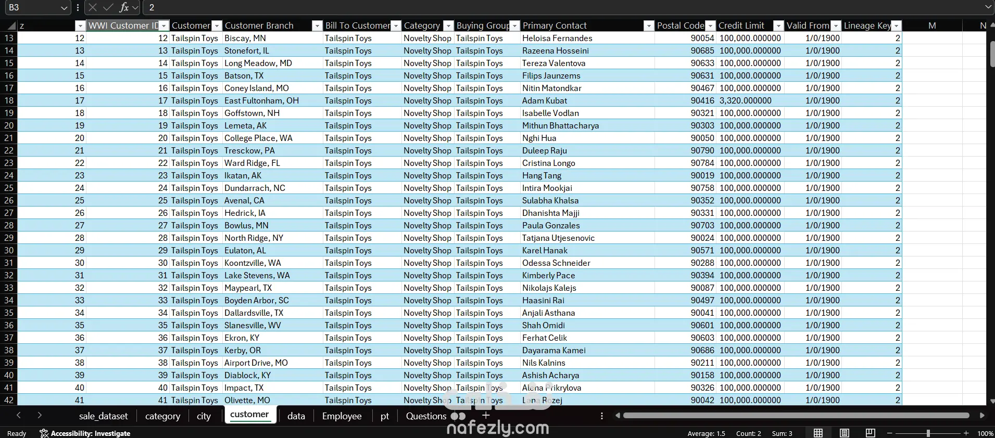Click the horizontal scrollbar thumb
995x438 pixels.
pyautogui.click(x=796, y=416)
